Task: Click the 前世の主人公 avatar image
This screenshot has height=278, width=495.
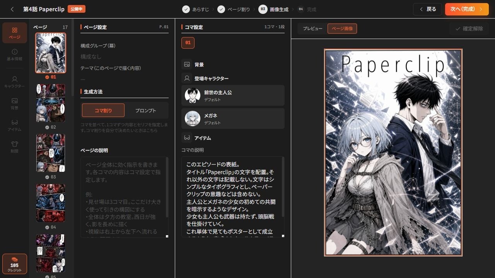Action: 193,95
